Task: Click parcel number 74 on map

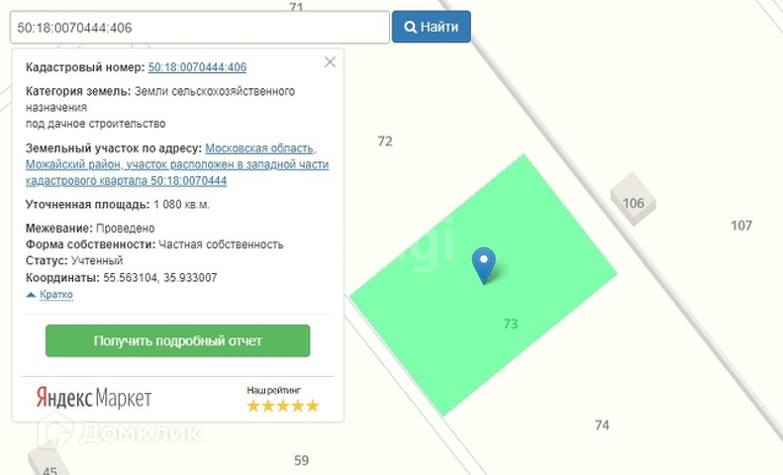Action: tap(602, 426)
